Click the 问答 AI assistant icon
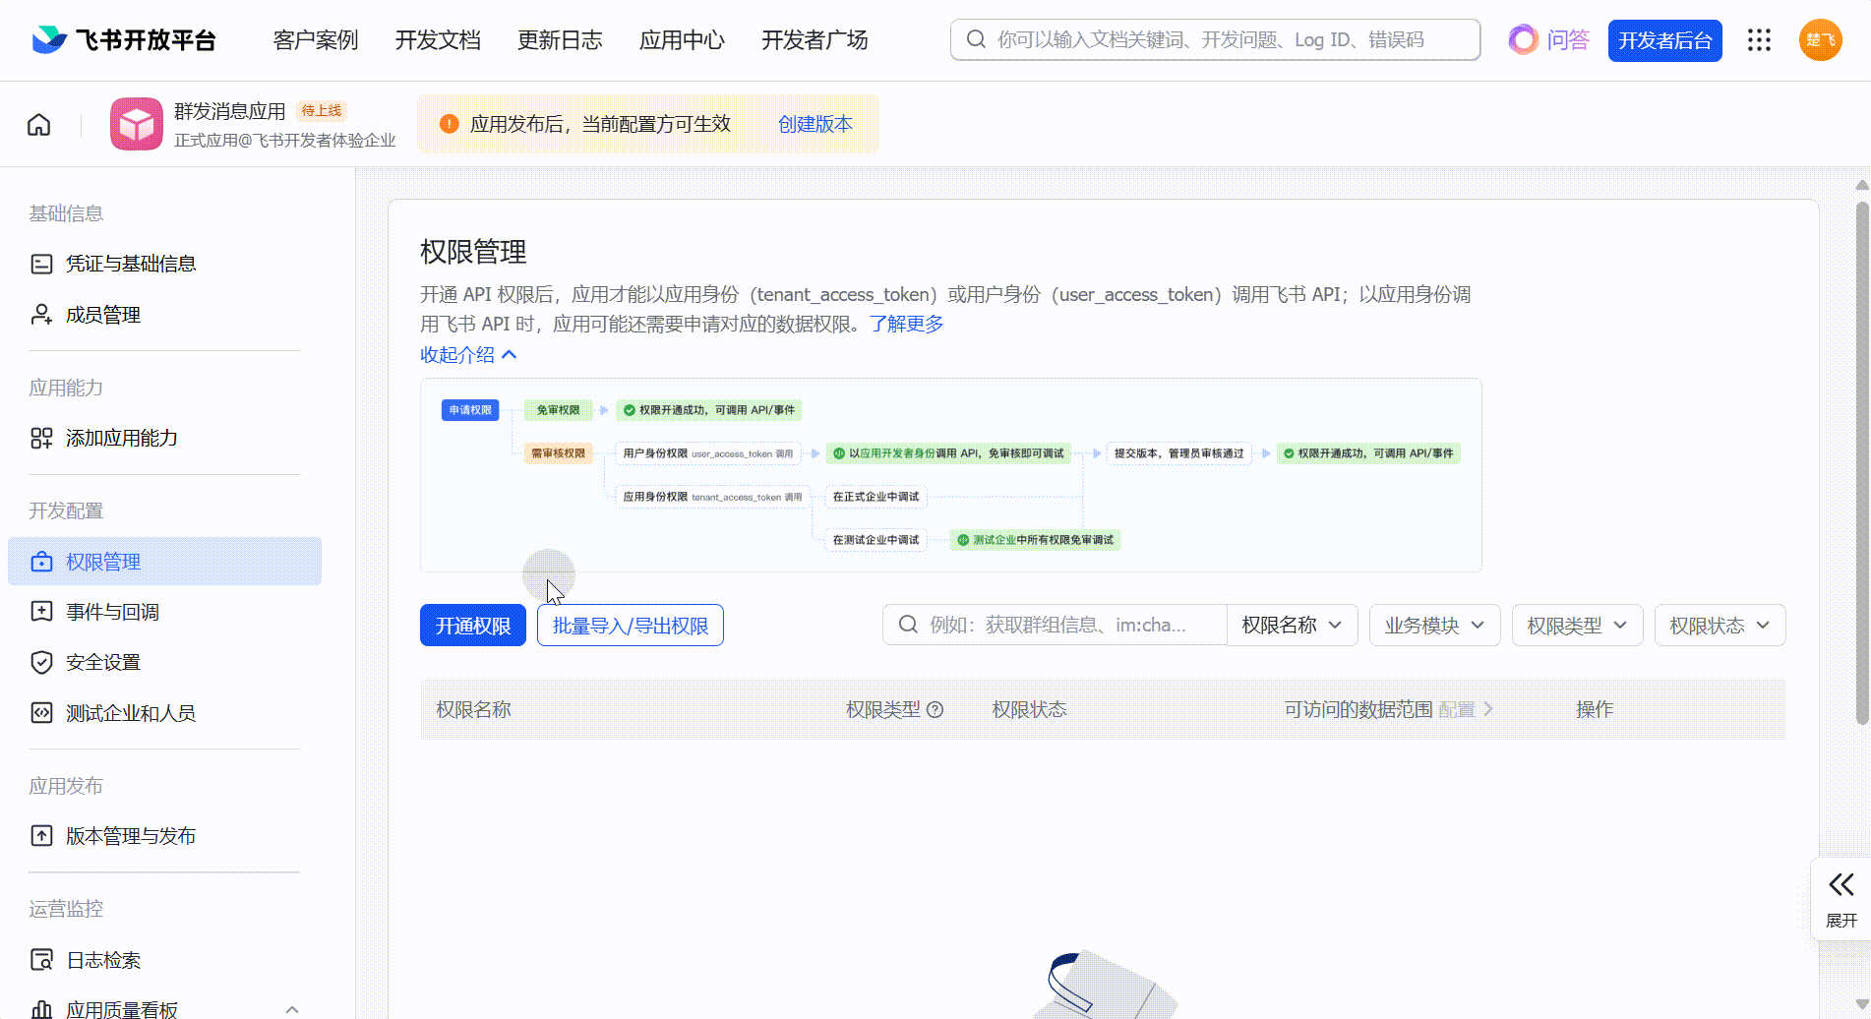Screen dimensions: 1871x1019 click(1523, 40)
